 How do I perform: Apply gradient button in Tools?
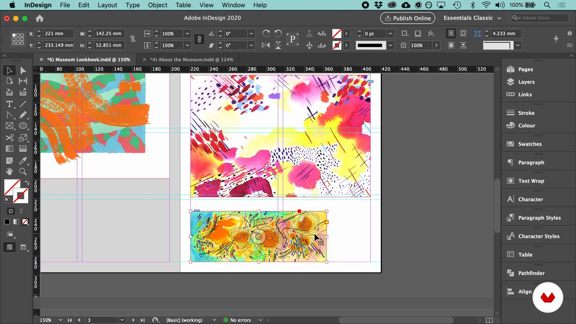pos(16,222)
